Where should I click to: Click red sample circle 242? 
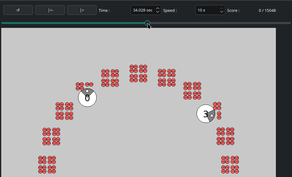(x=91, y=84)
